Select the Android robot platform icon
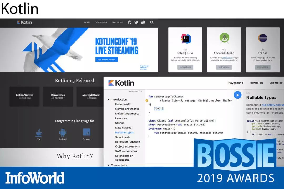 pyautogui.click(x=63, y=133)
